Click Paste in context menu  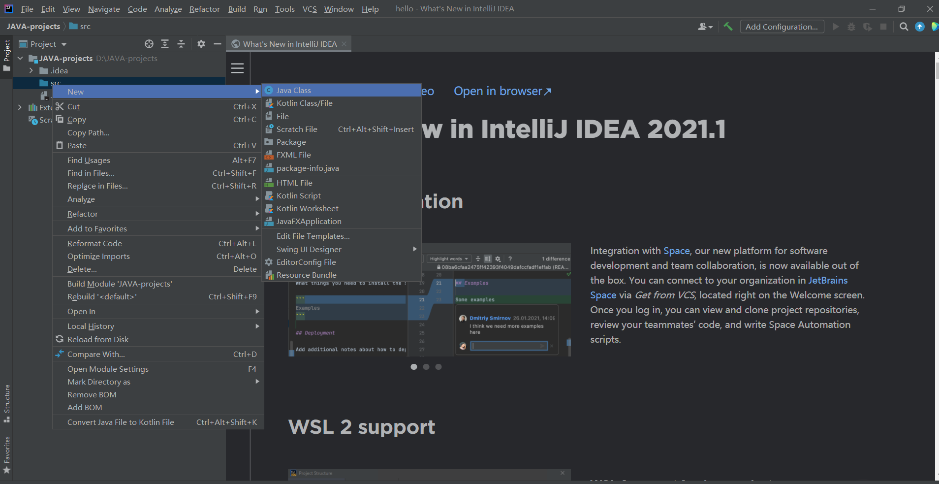[158, 145]
